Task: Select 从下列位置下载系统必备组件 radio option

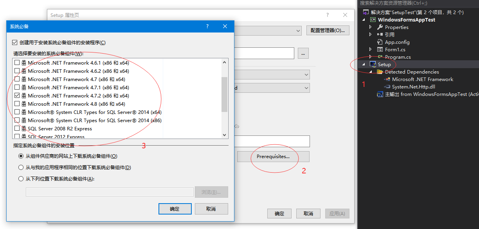Action: click(x=21, y=179)
